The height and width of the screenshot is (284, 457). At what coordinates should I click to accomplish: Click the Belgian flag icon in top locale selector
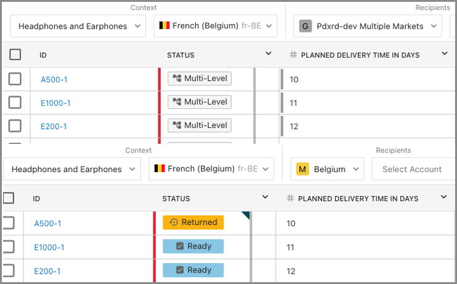tap(164, 26)
